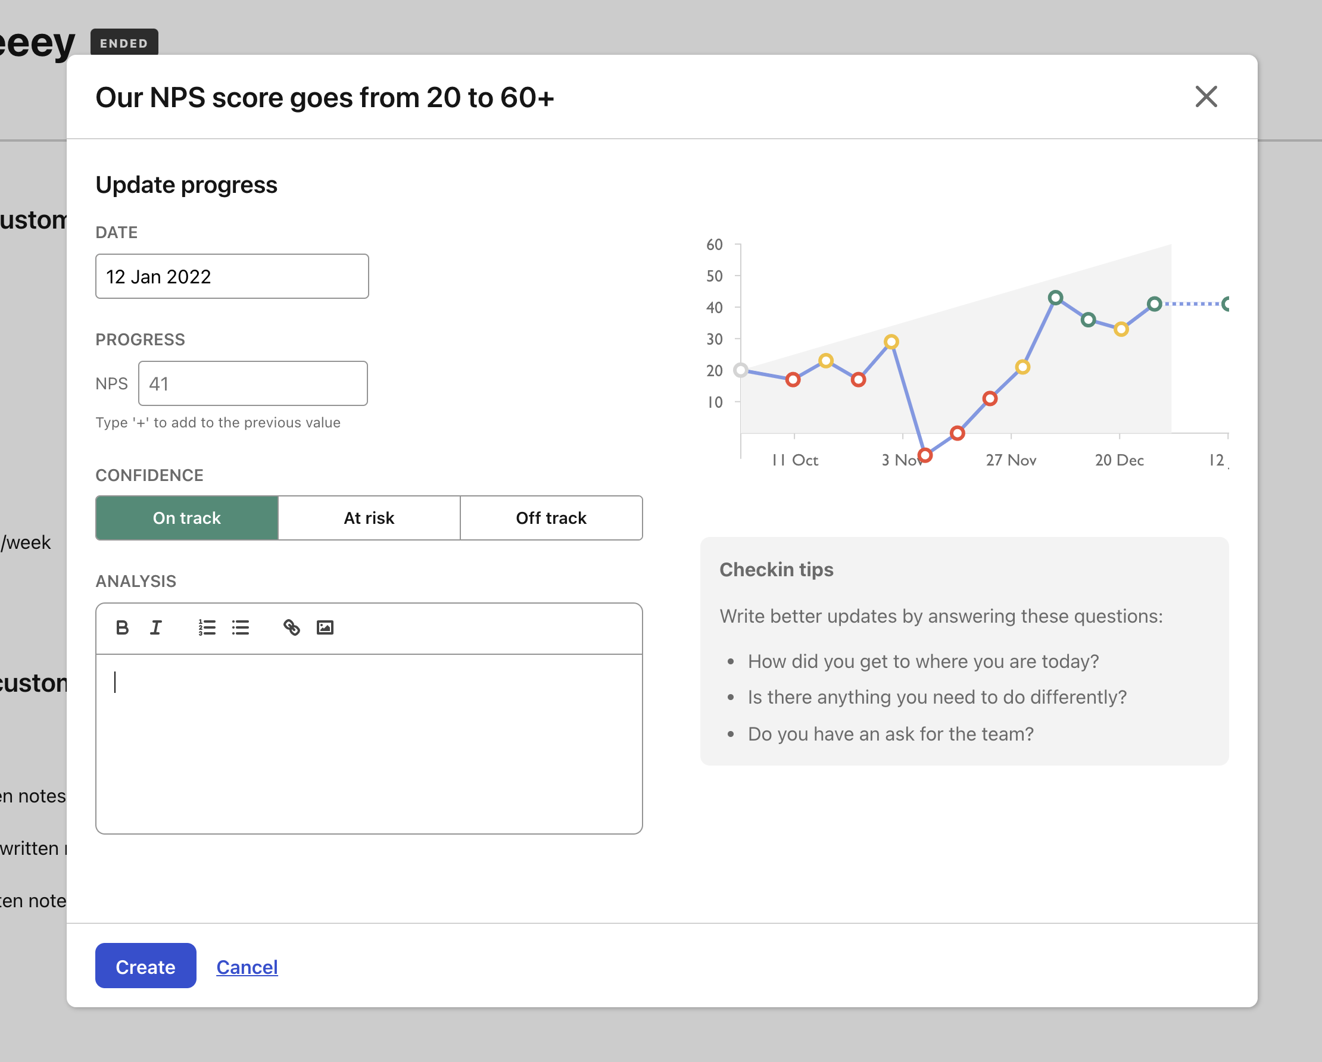The width and height of the screenshot is (1322, 1062).
Task: Click the NPS progress value field
Action: (x=252, y=383)
